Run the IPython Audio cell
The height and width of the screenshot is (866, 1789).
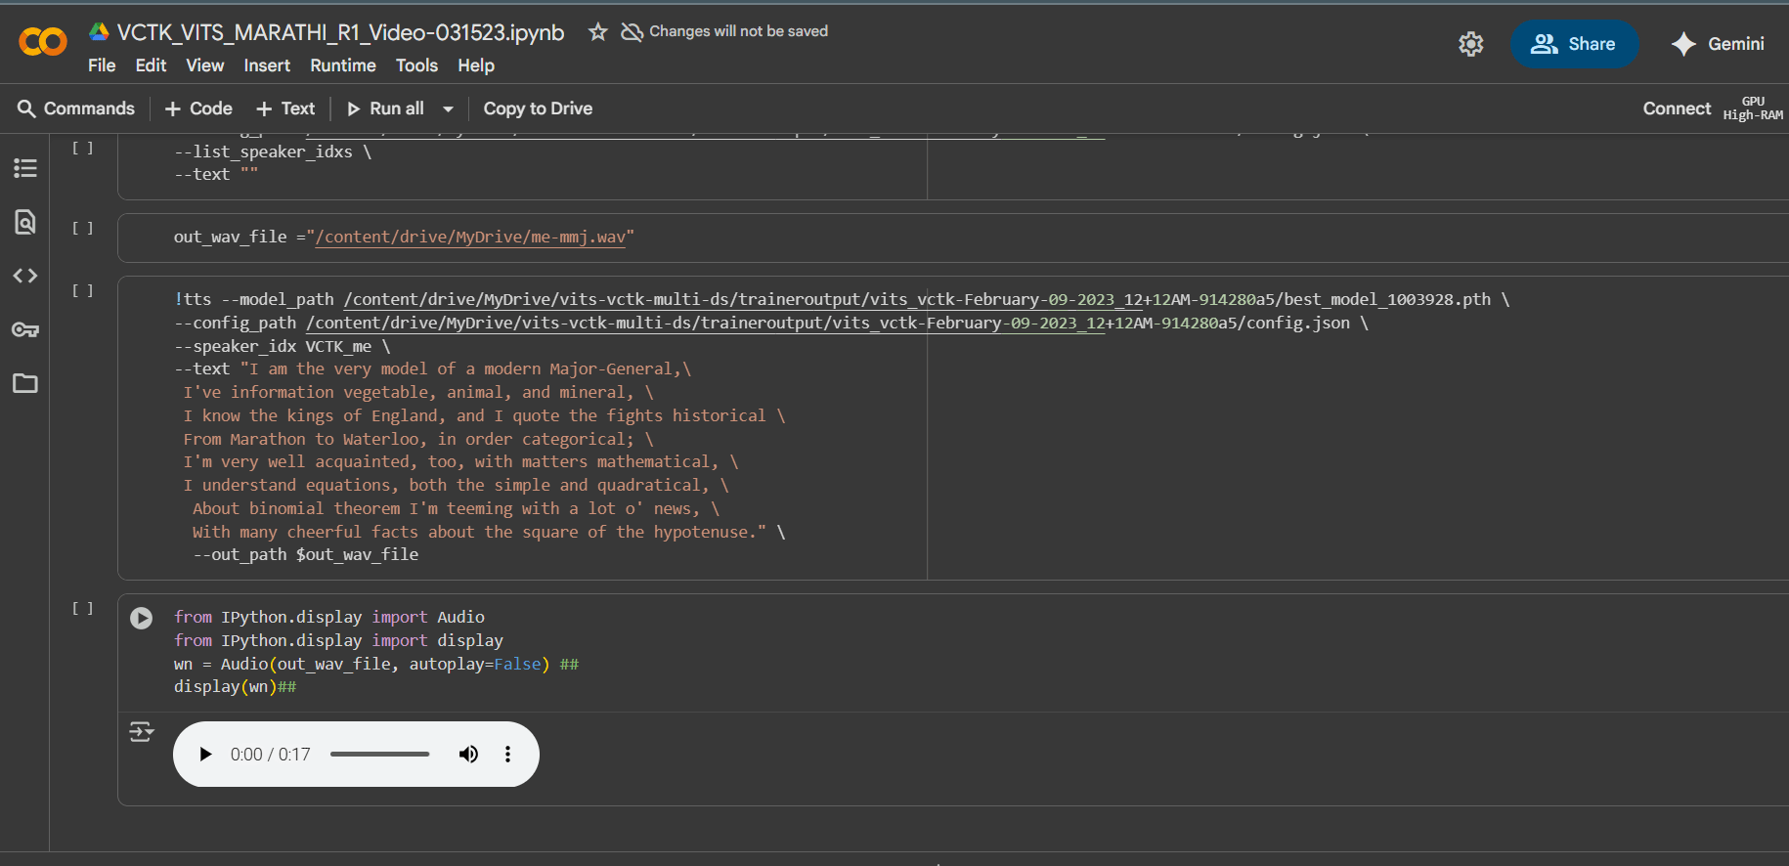click(142, 618)
